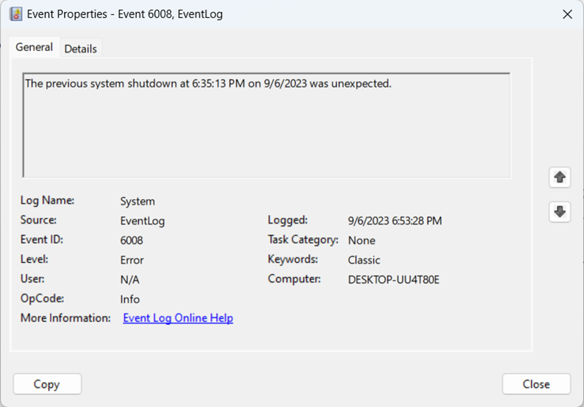584x407 pixels.
Task: Click the Event Properties title bar icon
Action: click(x=16, y=14)
